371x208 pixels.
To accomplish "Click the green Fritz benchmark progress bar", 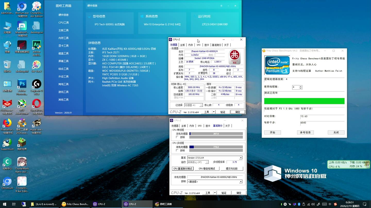I will (304, 101).
